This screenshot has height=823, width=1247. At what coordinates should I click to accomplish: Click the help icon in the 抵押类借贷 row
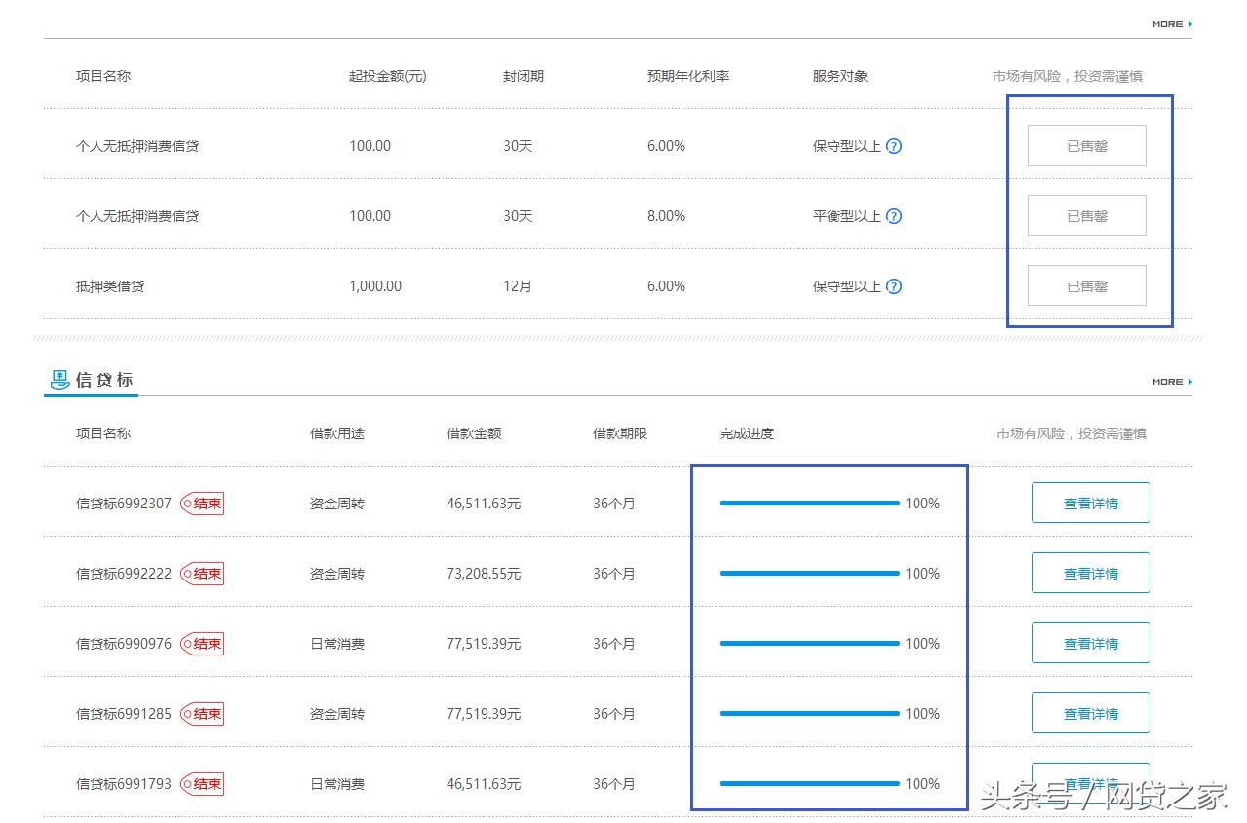click(x=893, y=285)
